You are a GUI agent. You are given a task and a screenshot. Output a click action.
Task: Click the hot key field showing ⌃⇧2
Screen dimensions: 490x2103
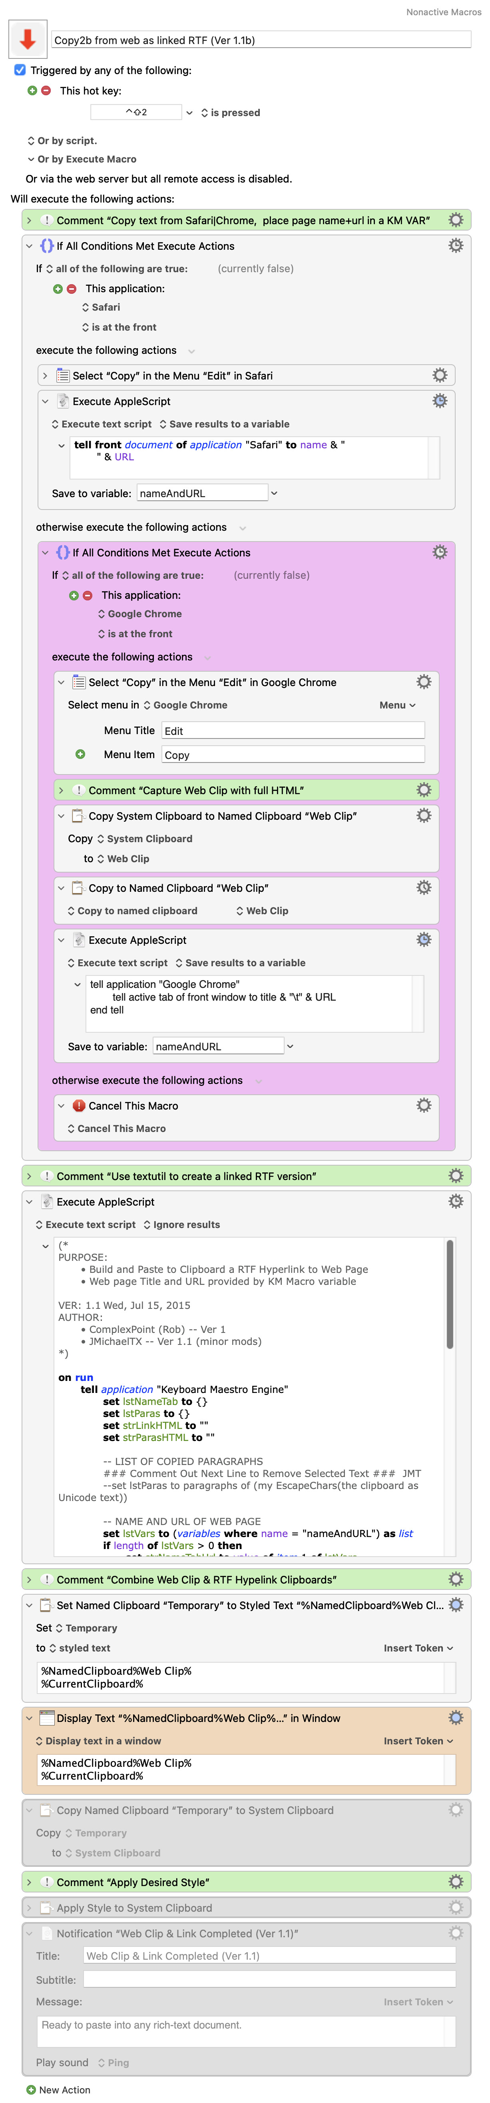pyautogui.click(x=136, y=112)
